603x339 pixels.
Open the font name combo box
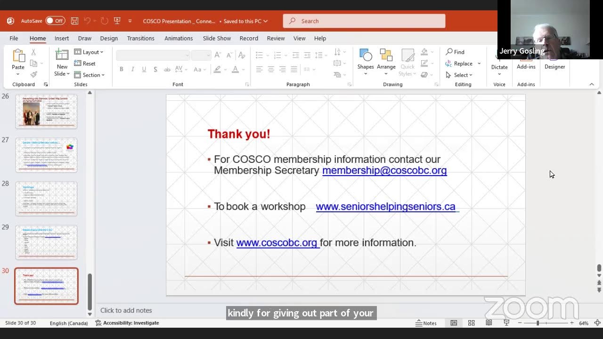[x=153, y=55]
